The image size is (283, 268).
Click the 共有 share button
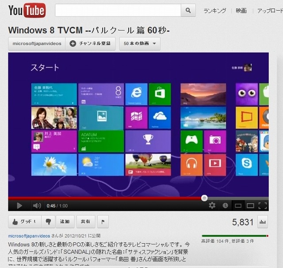point(86,222)
